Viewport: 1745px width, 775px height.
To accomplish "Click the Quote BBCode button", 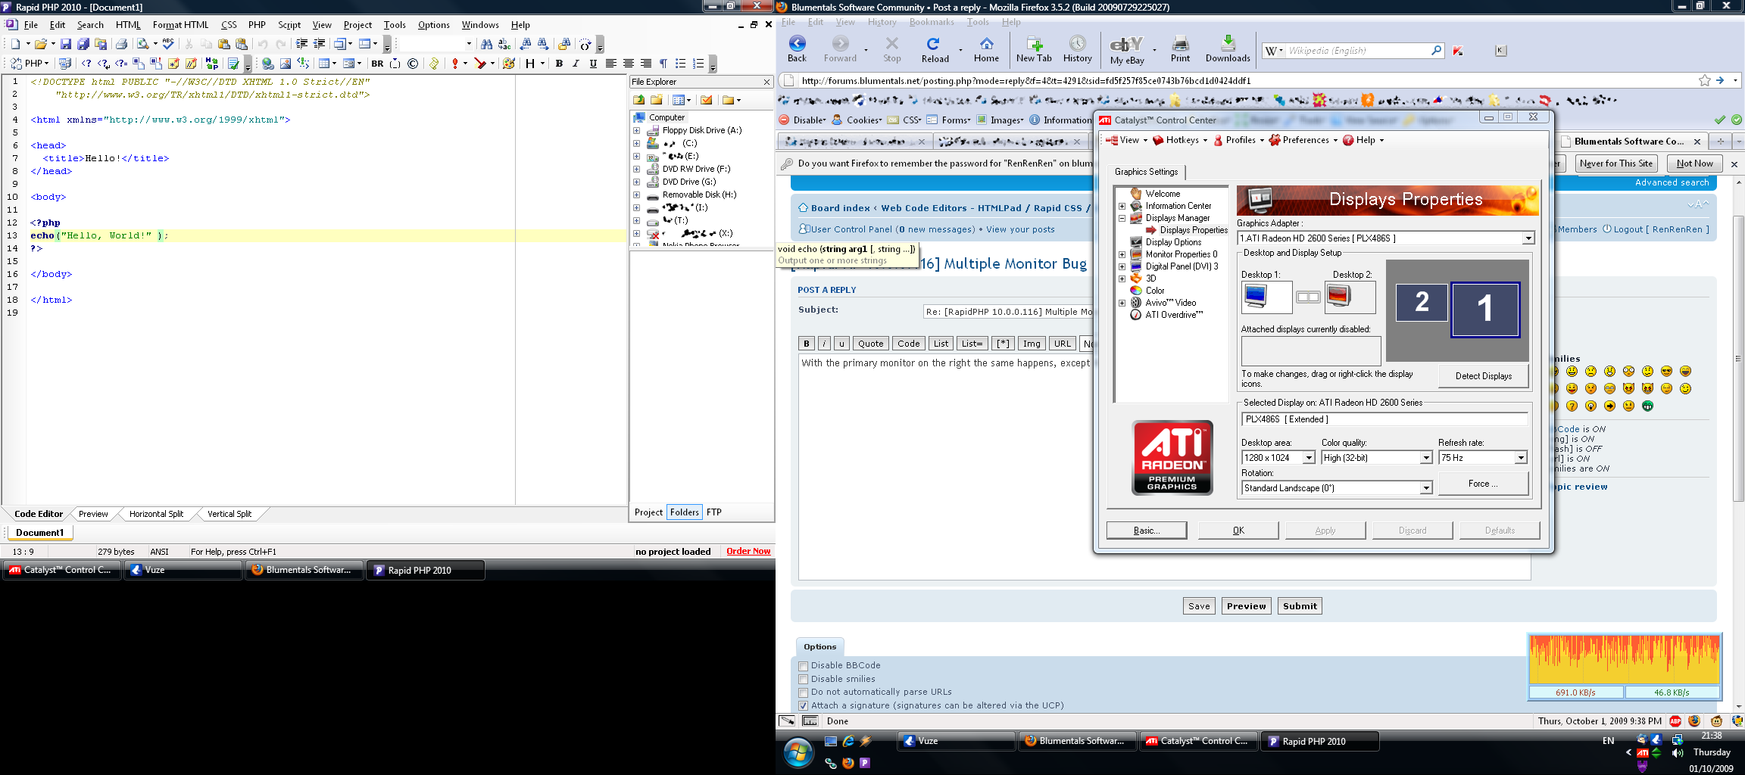I will coord(870,344).
